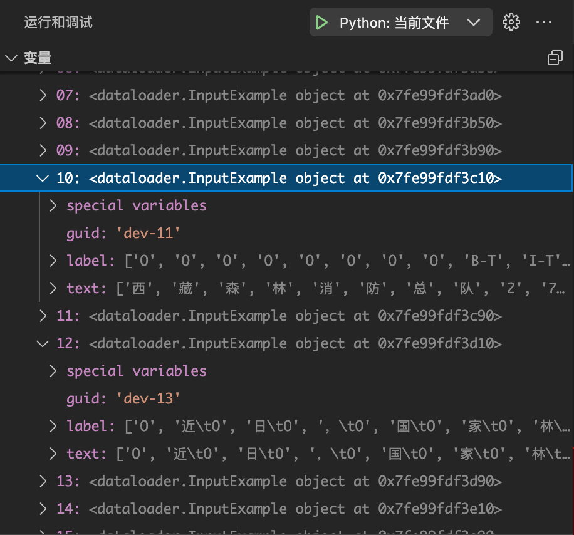This screenshot has width=574, height=535.
Task: Select the guid: 'dev-13' row
Action: tap(287, 399)
